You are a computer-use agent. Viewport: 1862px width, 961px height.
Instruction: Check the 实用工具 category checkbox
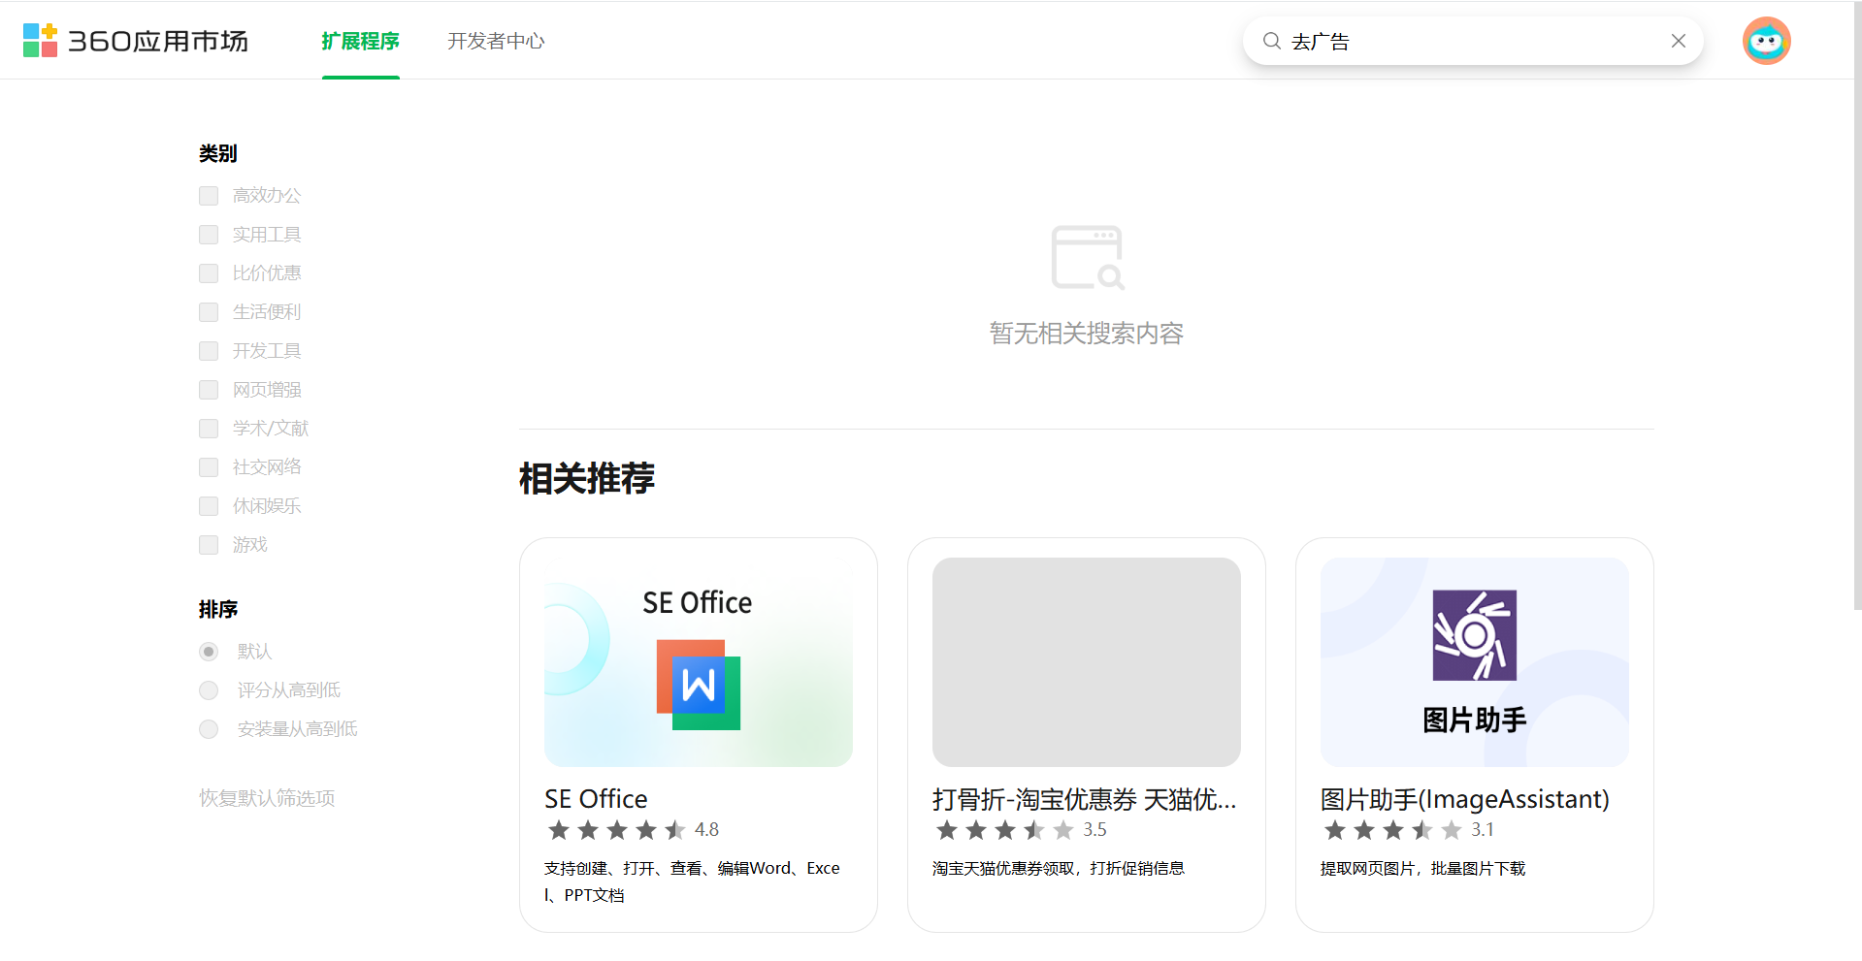(x=209, y=235)
